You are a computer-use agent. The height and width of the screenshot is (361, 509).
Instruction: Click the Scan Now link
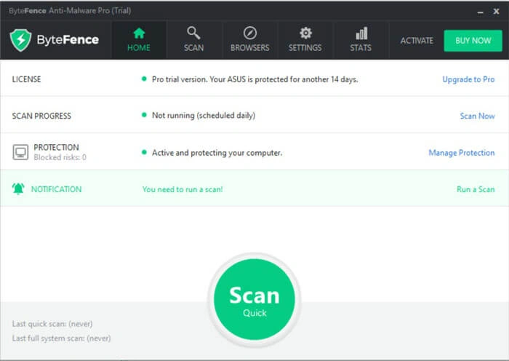[477, 116]
